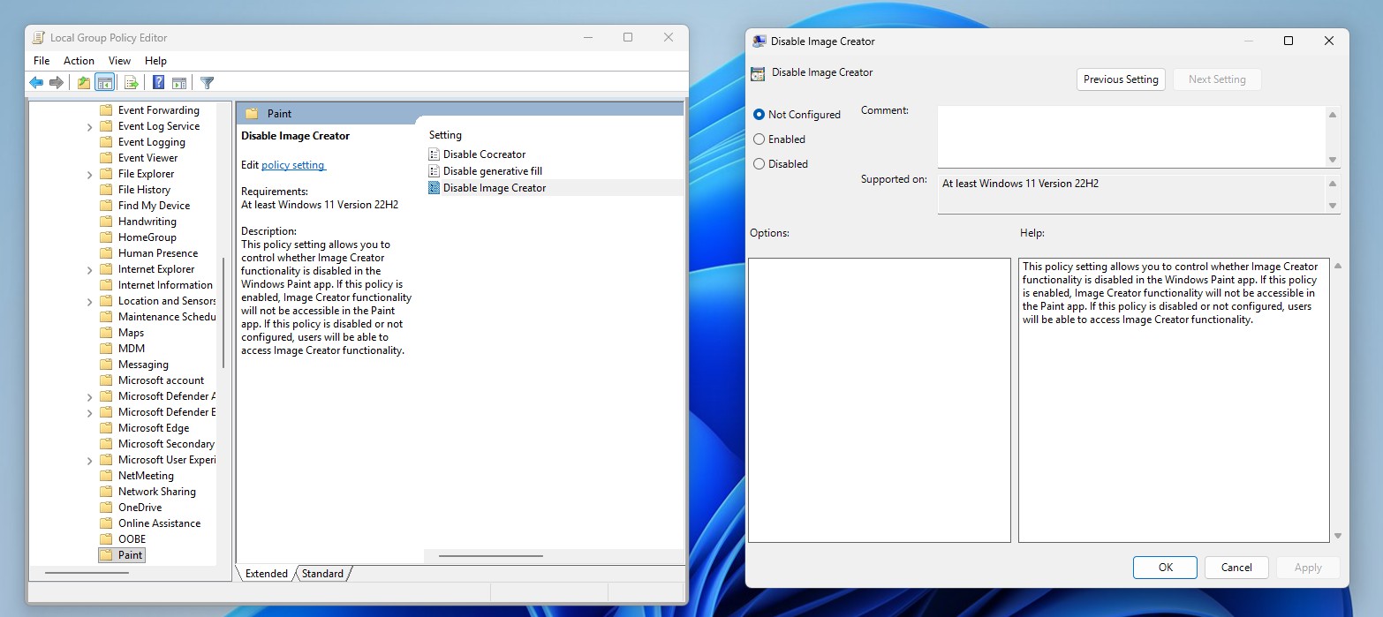Image resolution: width=1383 pixels, height=617 pixels.
Task: Open the parent folder icon in toolbar
Action: click(x=82, y=82)
